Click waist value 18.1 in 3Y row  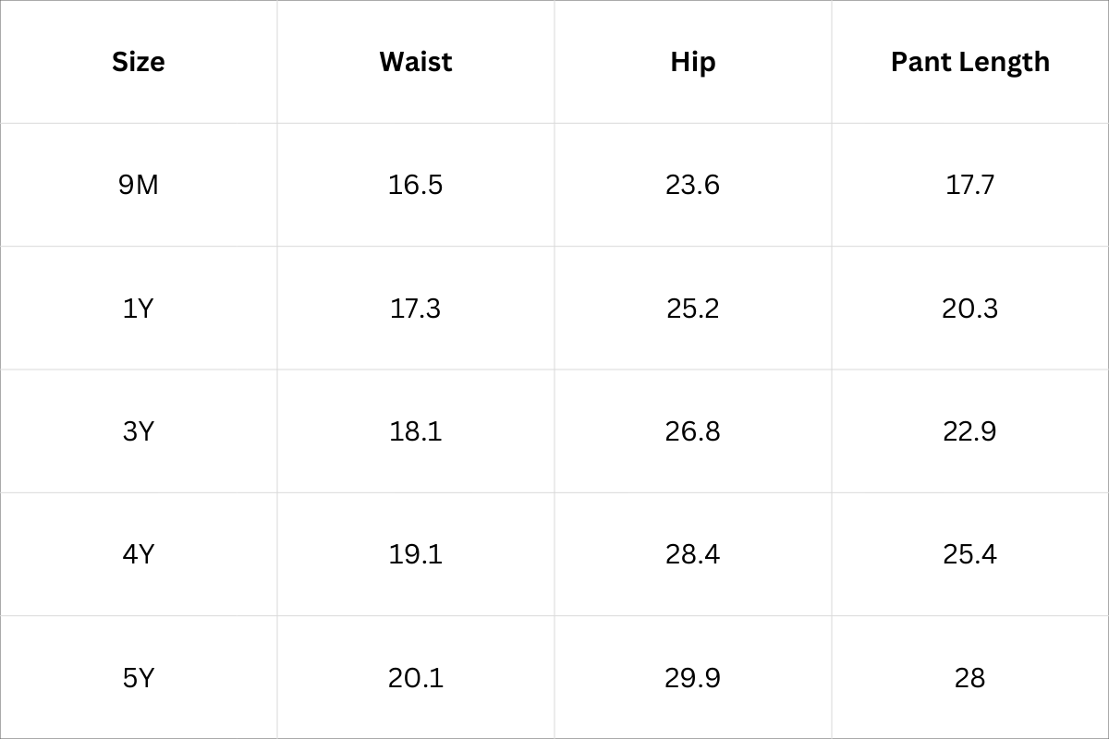(416, 431)
